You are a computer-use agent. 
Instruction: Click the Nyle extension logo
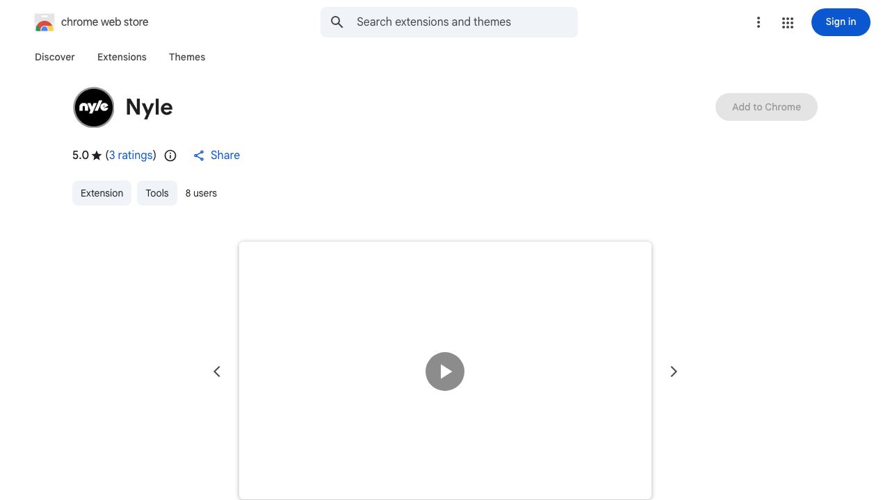click(94, 108)
